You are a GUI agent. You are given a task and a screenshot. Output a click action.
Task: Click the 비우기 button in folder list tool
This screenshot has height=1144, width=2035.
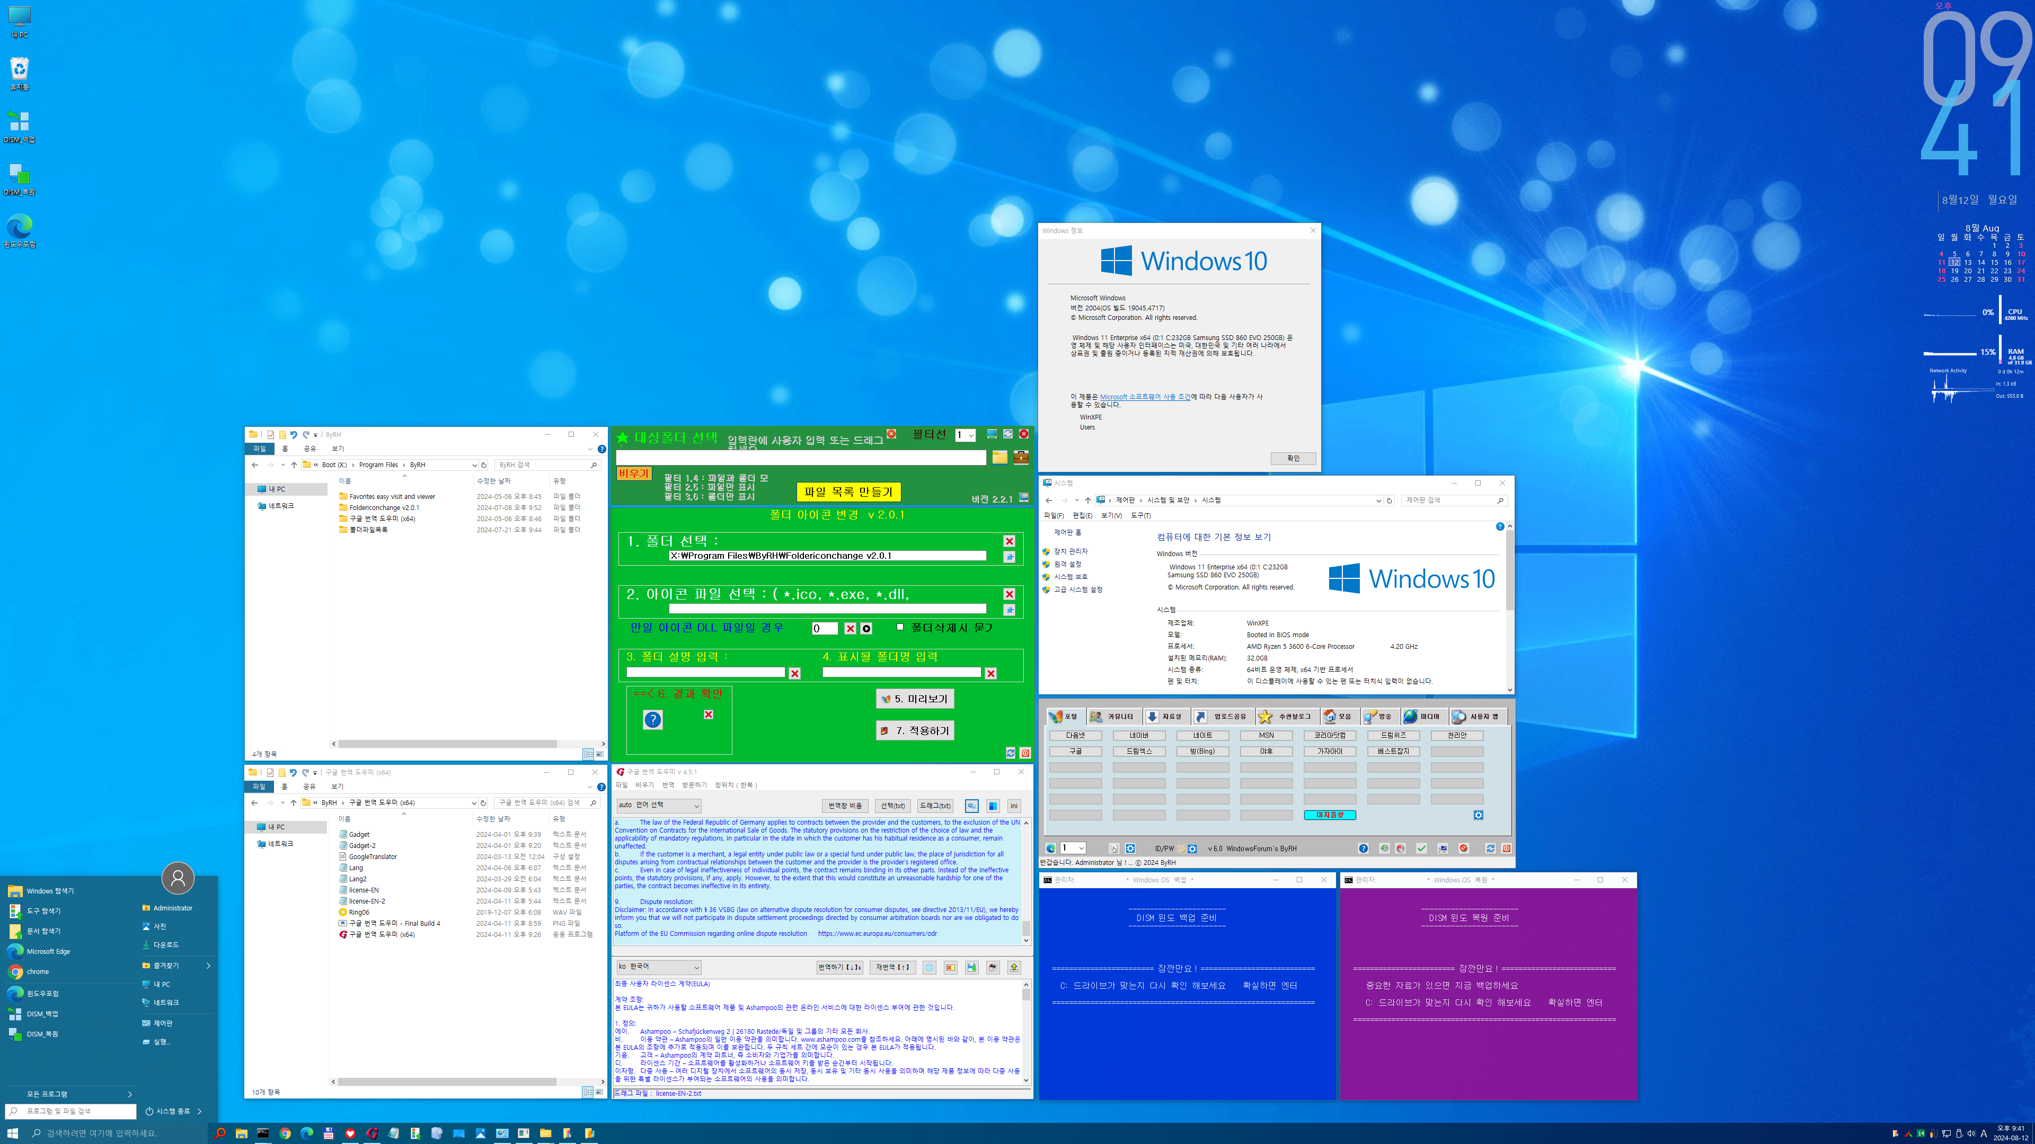click(634, 473)
